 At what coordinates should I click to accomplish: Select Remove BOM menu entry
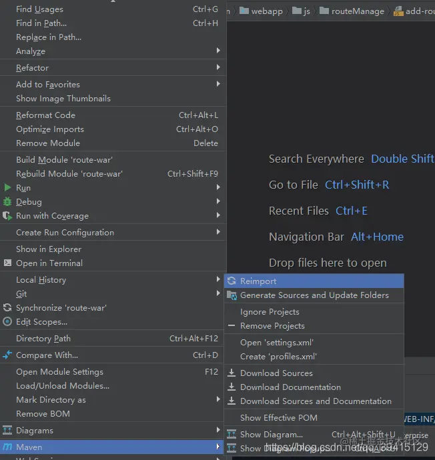[x=113, y=413]
